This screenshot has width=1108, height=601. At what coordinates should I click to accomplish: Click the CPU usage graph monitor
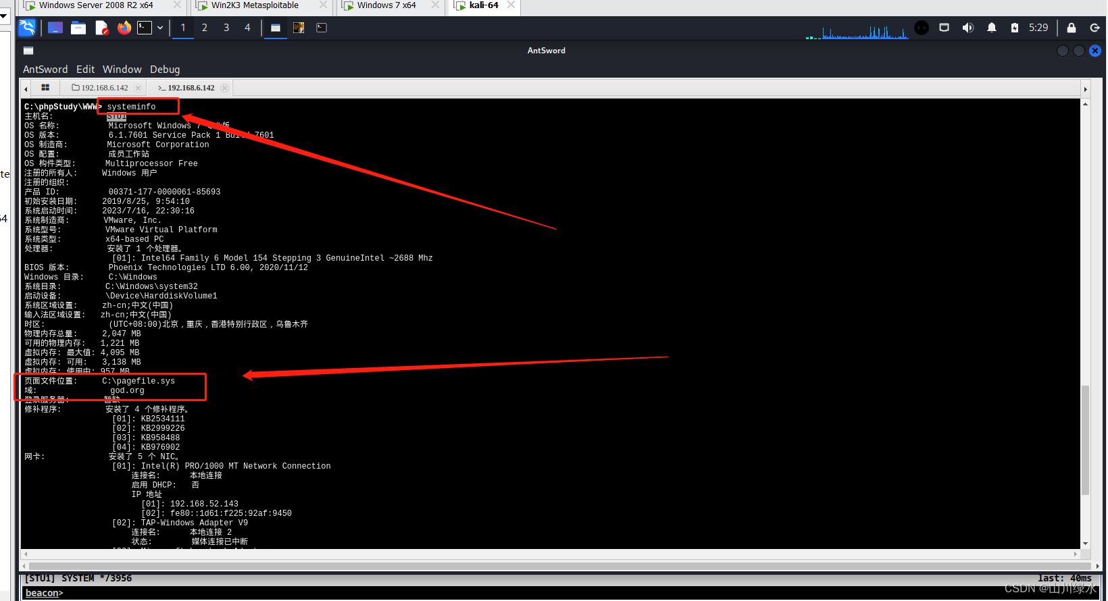[x=857, y=31]
